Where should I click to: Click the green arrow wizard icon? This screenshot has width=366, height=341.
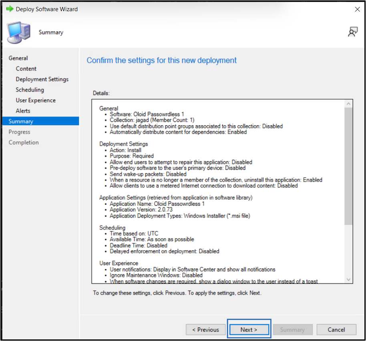(10, 9)
